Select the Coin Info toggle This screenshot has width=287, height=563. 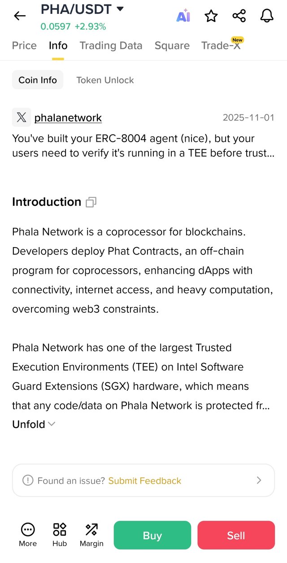tap(38, 80)
